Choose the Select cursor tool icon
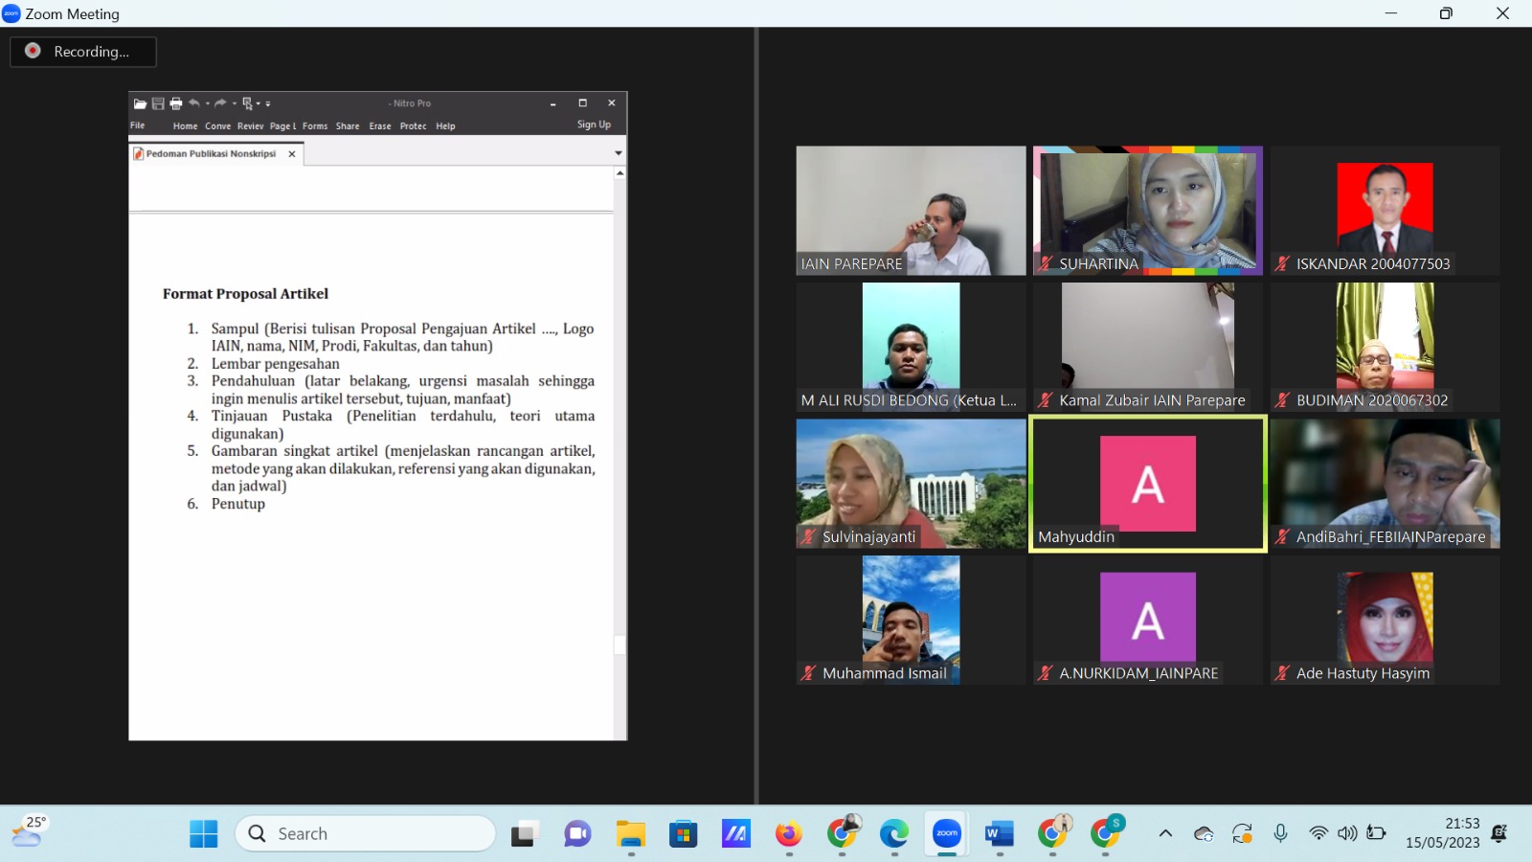Screen dimensions: 1532x862 [x=247, y=103]
